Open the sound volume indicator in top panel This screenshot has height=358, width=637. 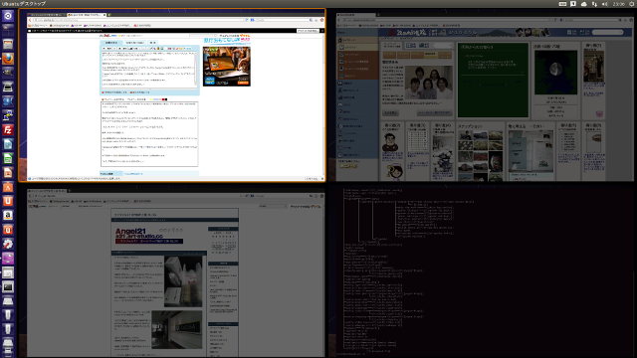pos(605,4)
